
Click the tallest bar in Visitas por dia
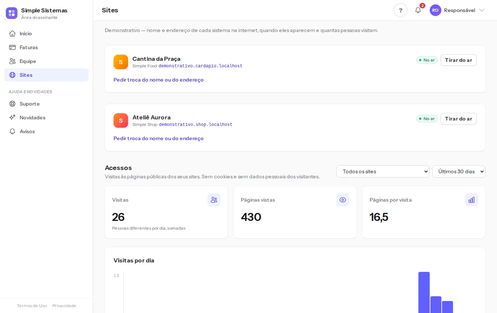424,292
